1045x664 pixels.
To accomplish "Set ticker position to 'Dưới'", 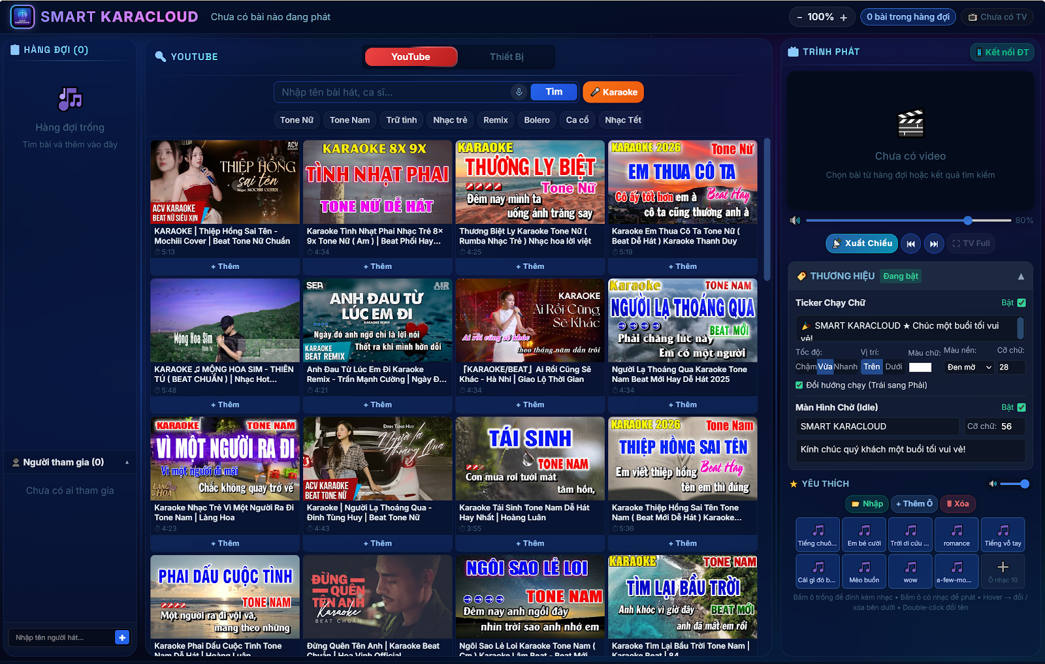I will point(894,367).
